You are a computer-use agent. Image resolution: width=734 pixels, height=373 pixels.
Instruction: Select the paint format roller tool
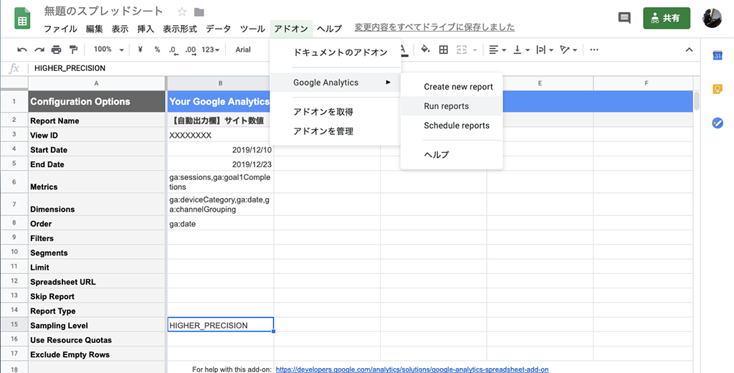coord(72,49)
